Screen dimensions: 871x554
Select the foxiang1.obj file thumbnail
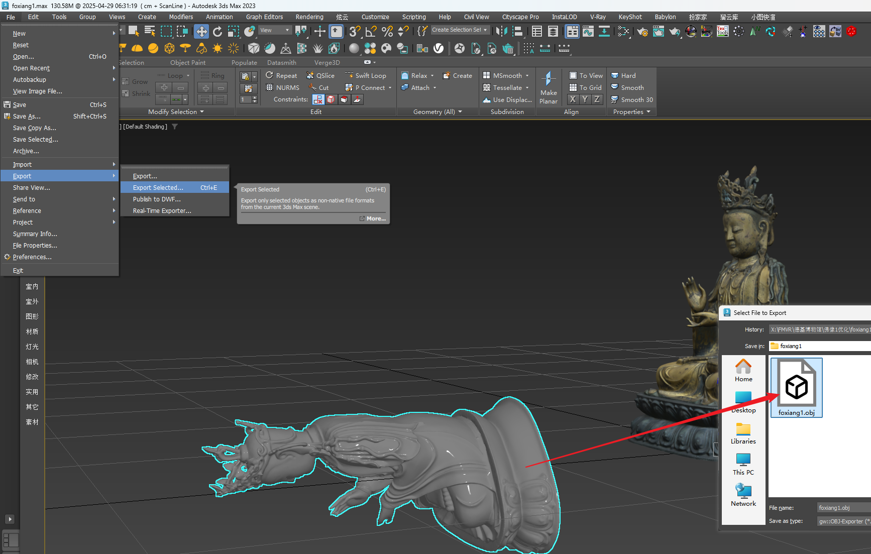click(796, 387)
